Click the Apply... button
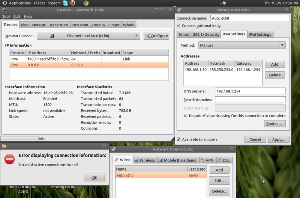Image resolution: width=300 pixels, height=198 pixels. pos(279,139)
